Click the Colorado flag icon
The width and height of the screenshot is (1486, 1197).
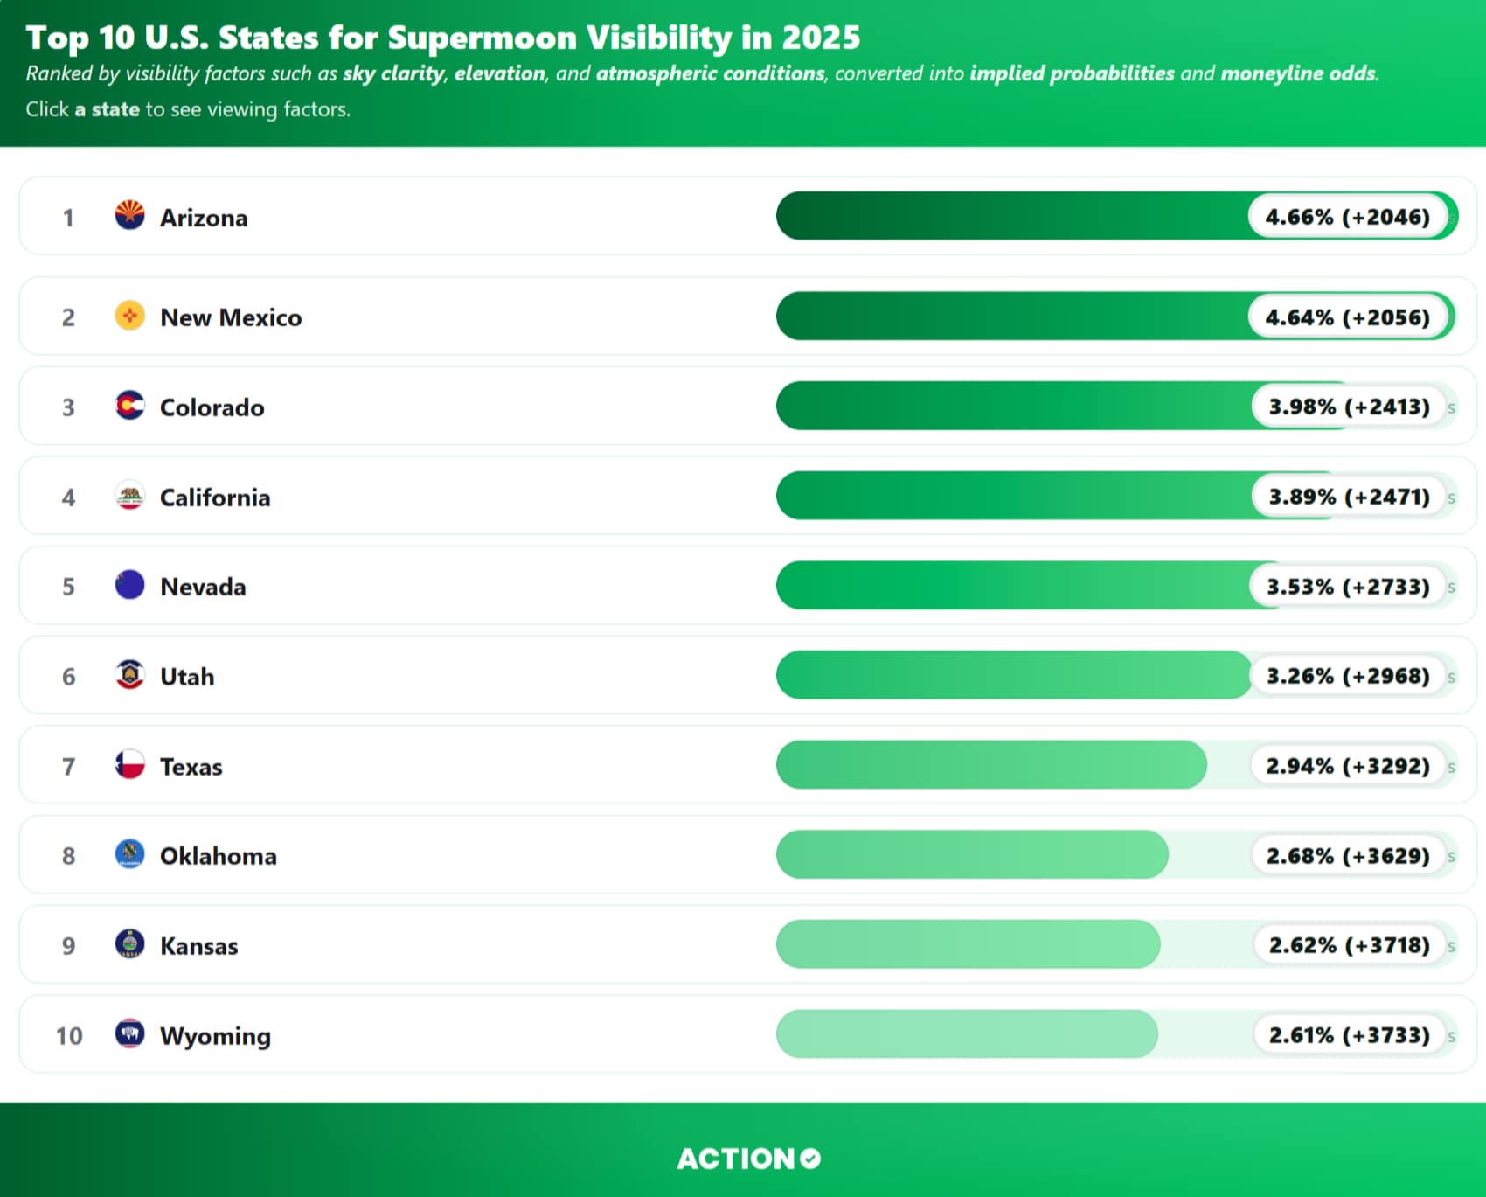pyautogui.click(x=129, y=406)
